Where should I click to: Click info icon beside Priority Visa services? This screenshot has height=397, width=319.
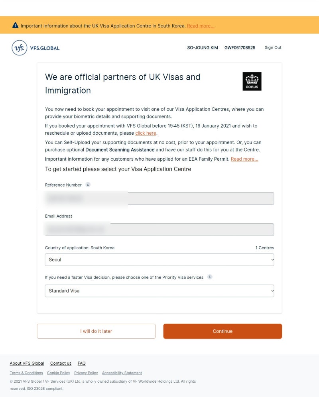(x=210, y=277)
